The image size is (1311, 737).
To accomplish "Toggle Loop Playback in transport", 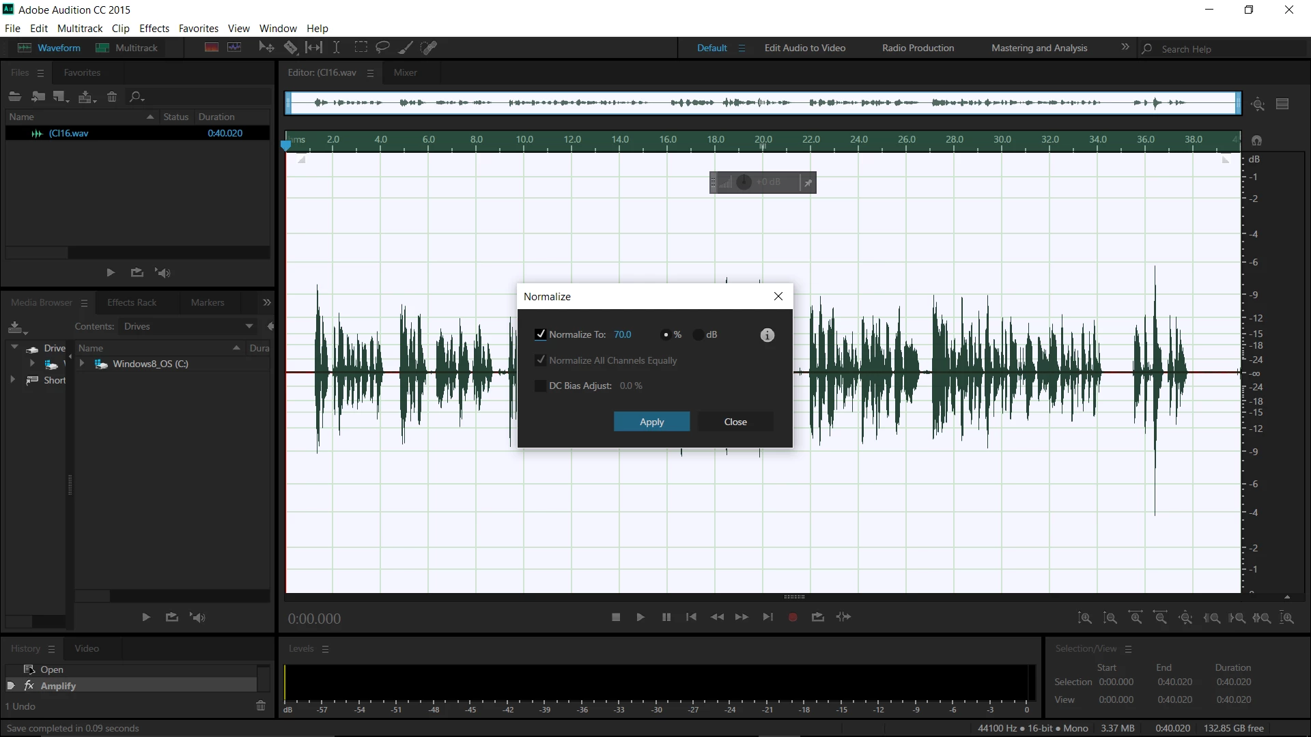I will (817, 618).
